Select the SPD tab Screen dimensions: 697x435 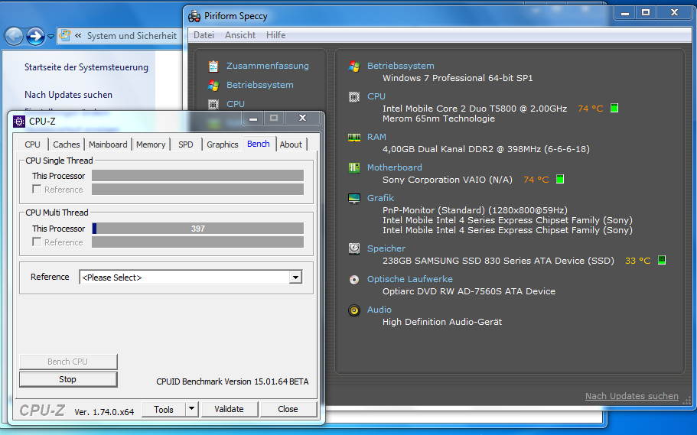pos(186,144)
